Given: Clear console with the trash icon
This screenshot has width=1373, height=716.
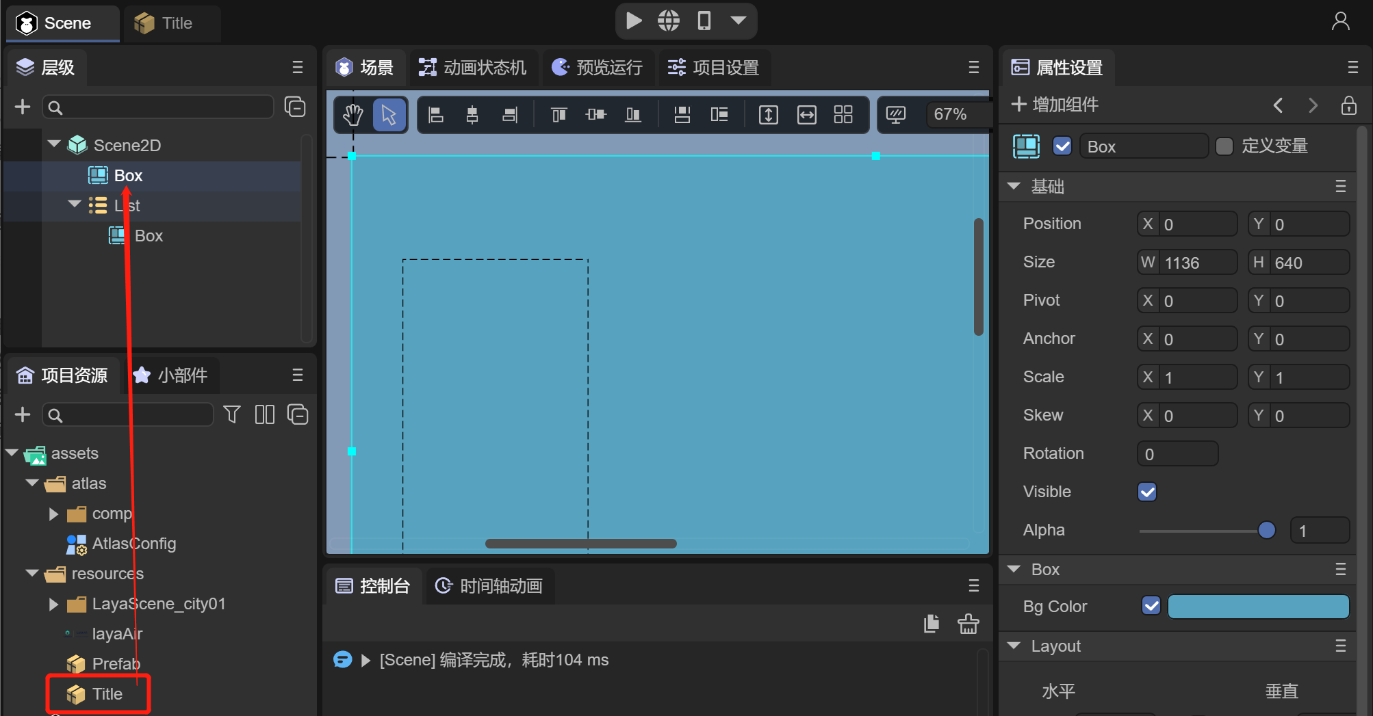Looking at the screenshot, I should (x=968, y=624).
